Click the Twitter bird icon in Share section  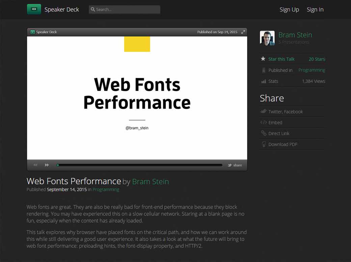263,111
